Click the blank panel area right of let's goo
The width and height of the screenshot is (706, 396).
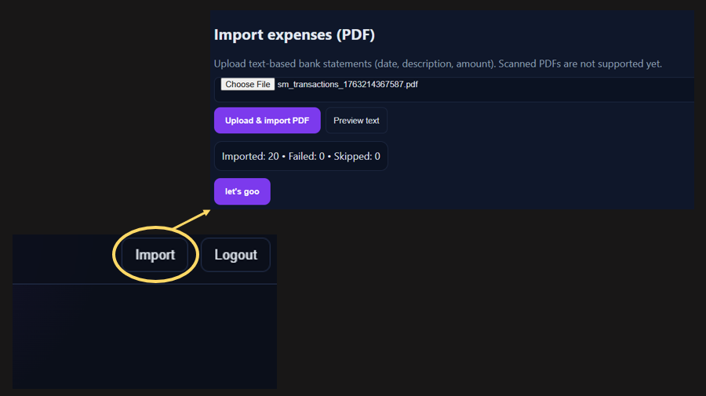471,191
